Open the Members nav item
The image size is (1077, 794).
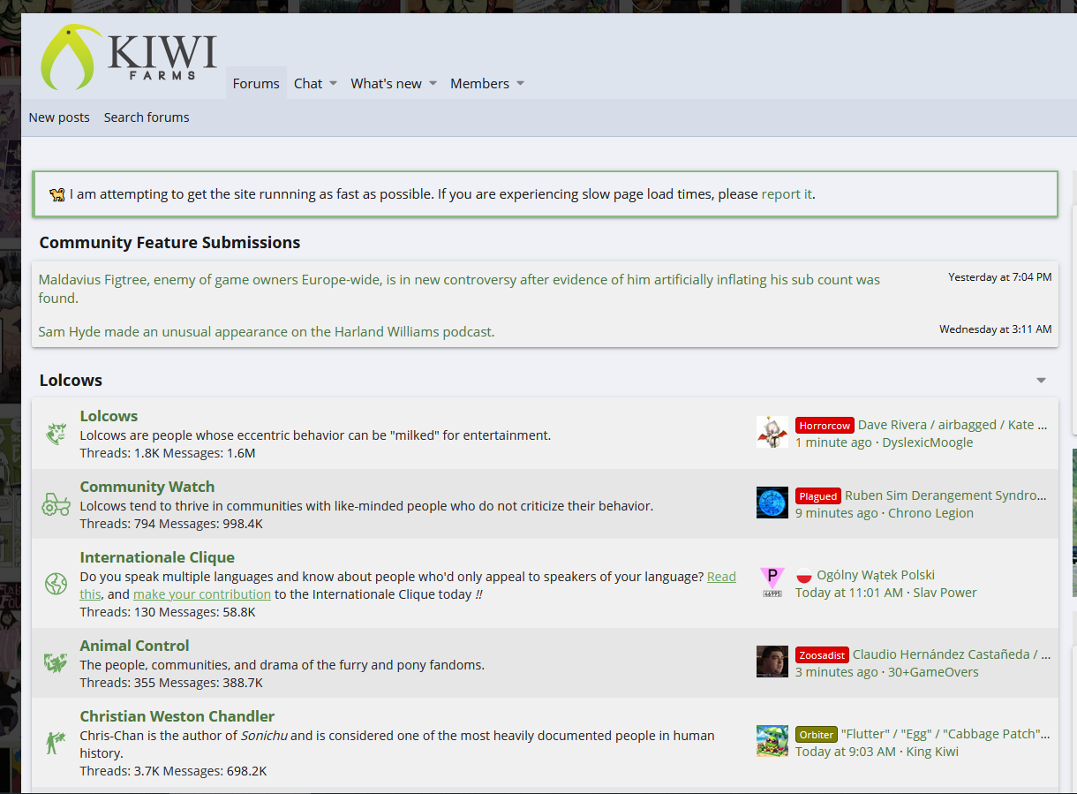(x=479, y=83)
